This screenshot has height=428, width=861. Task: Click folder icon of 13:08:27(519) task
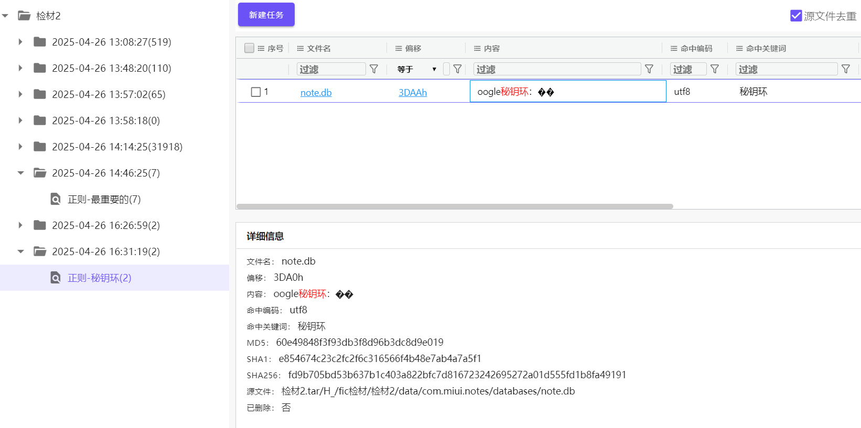40,41
